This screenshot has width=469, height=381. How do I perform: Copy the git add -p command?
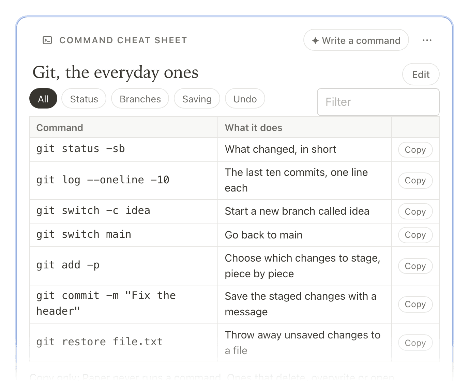415,266
